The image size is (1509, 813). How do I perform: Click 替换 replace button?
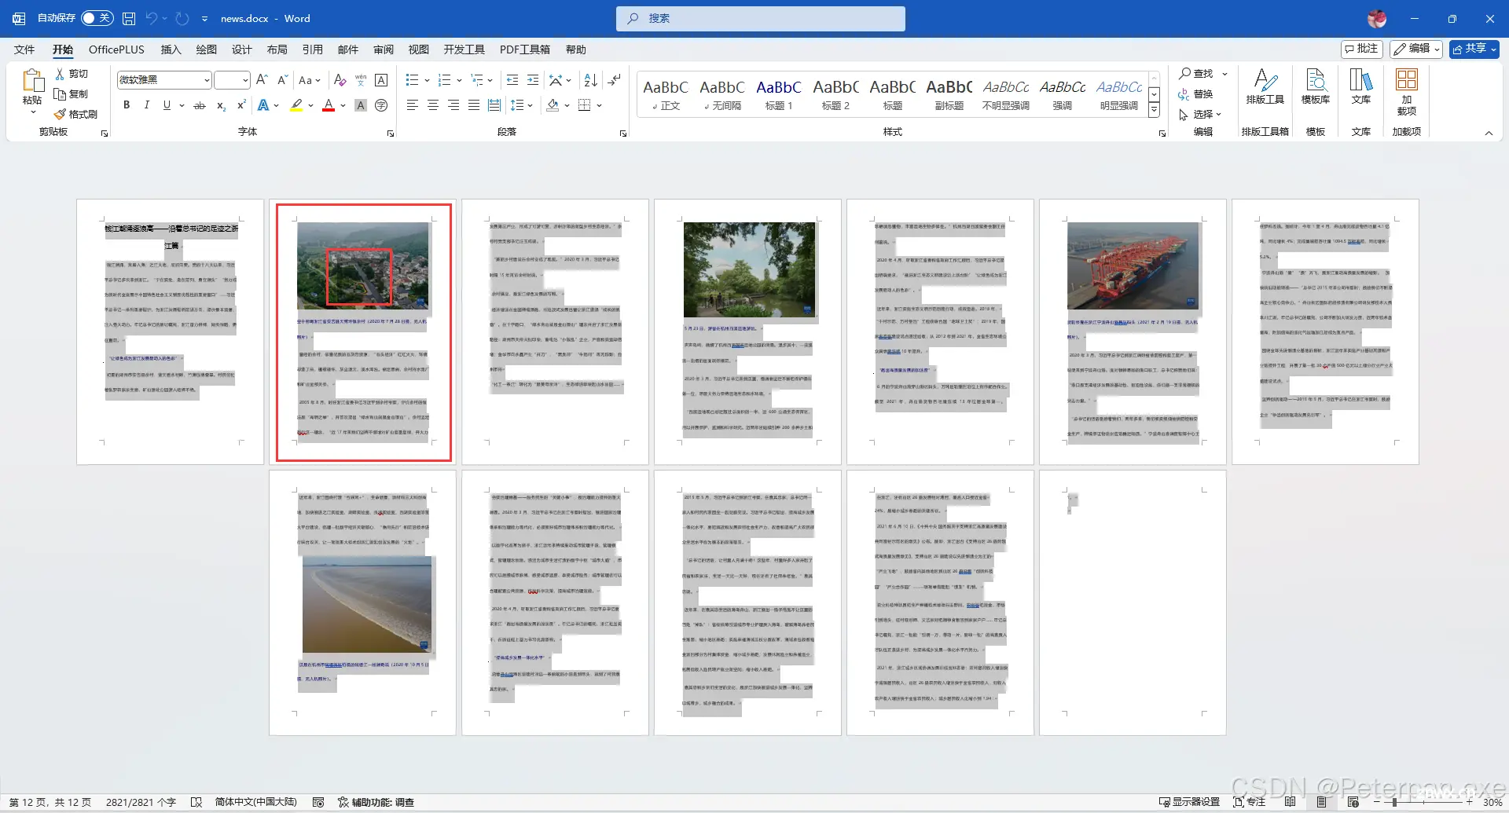[1195, 94]
